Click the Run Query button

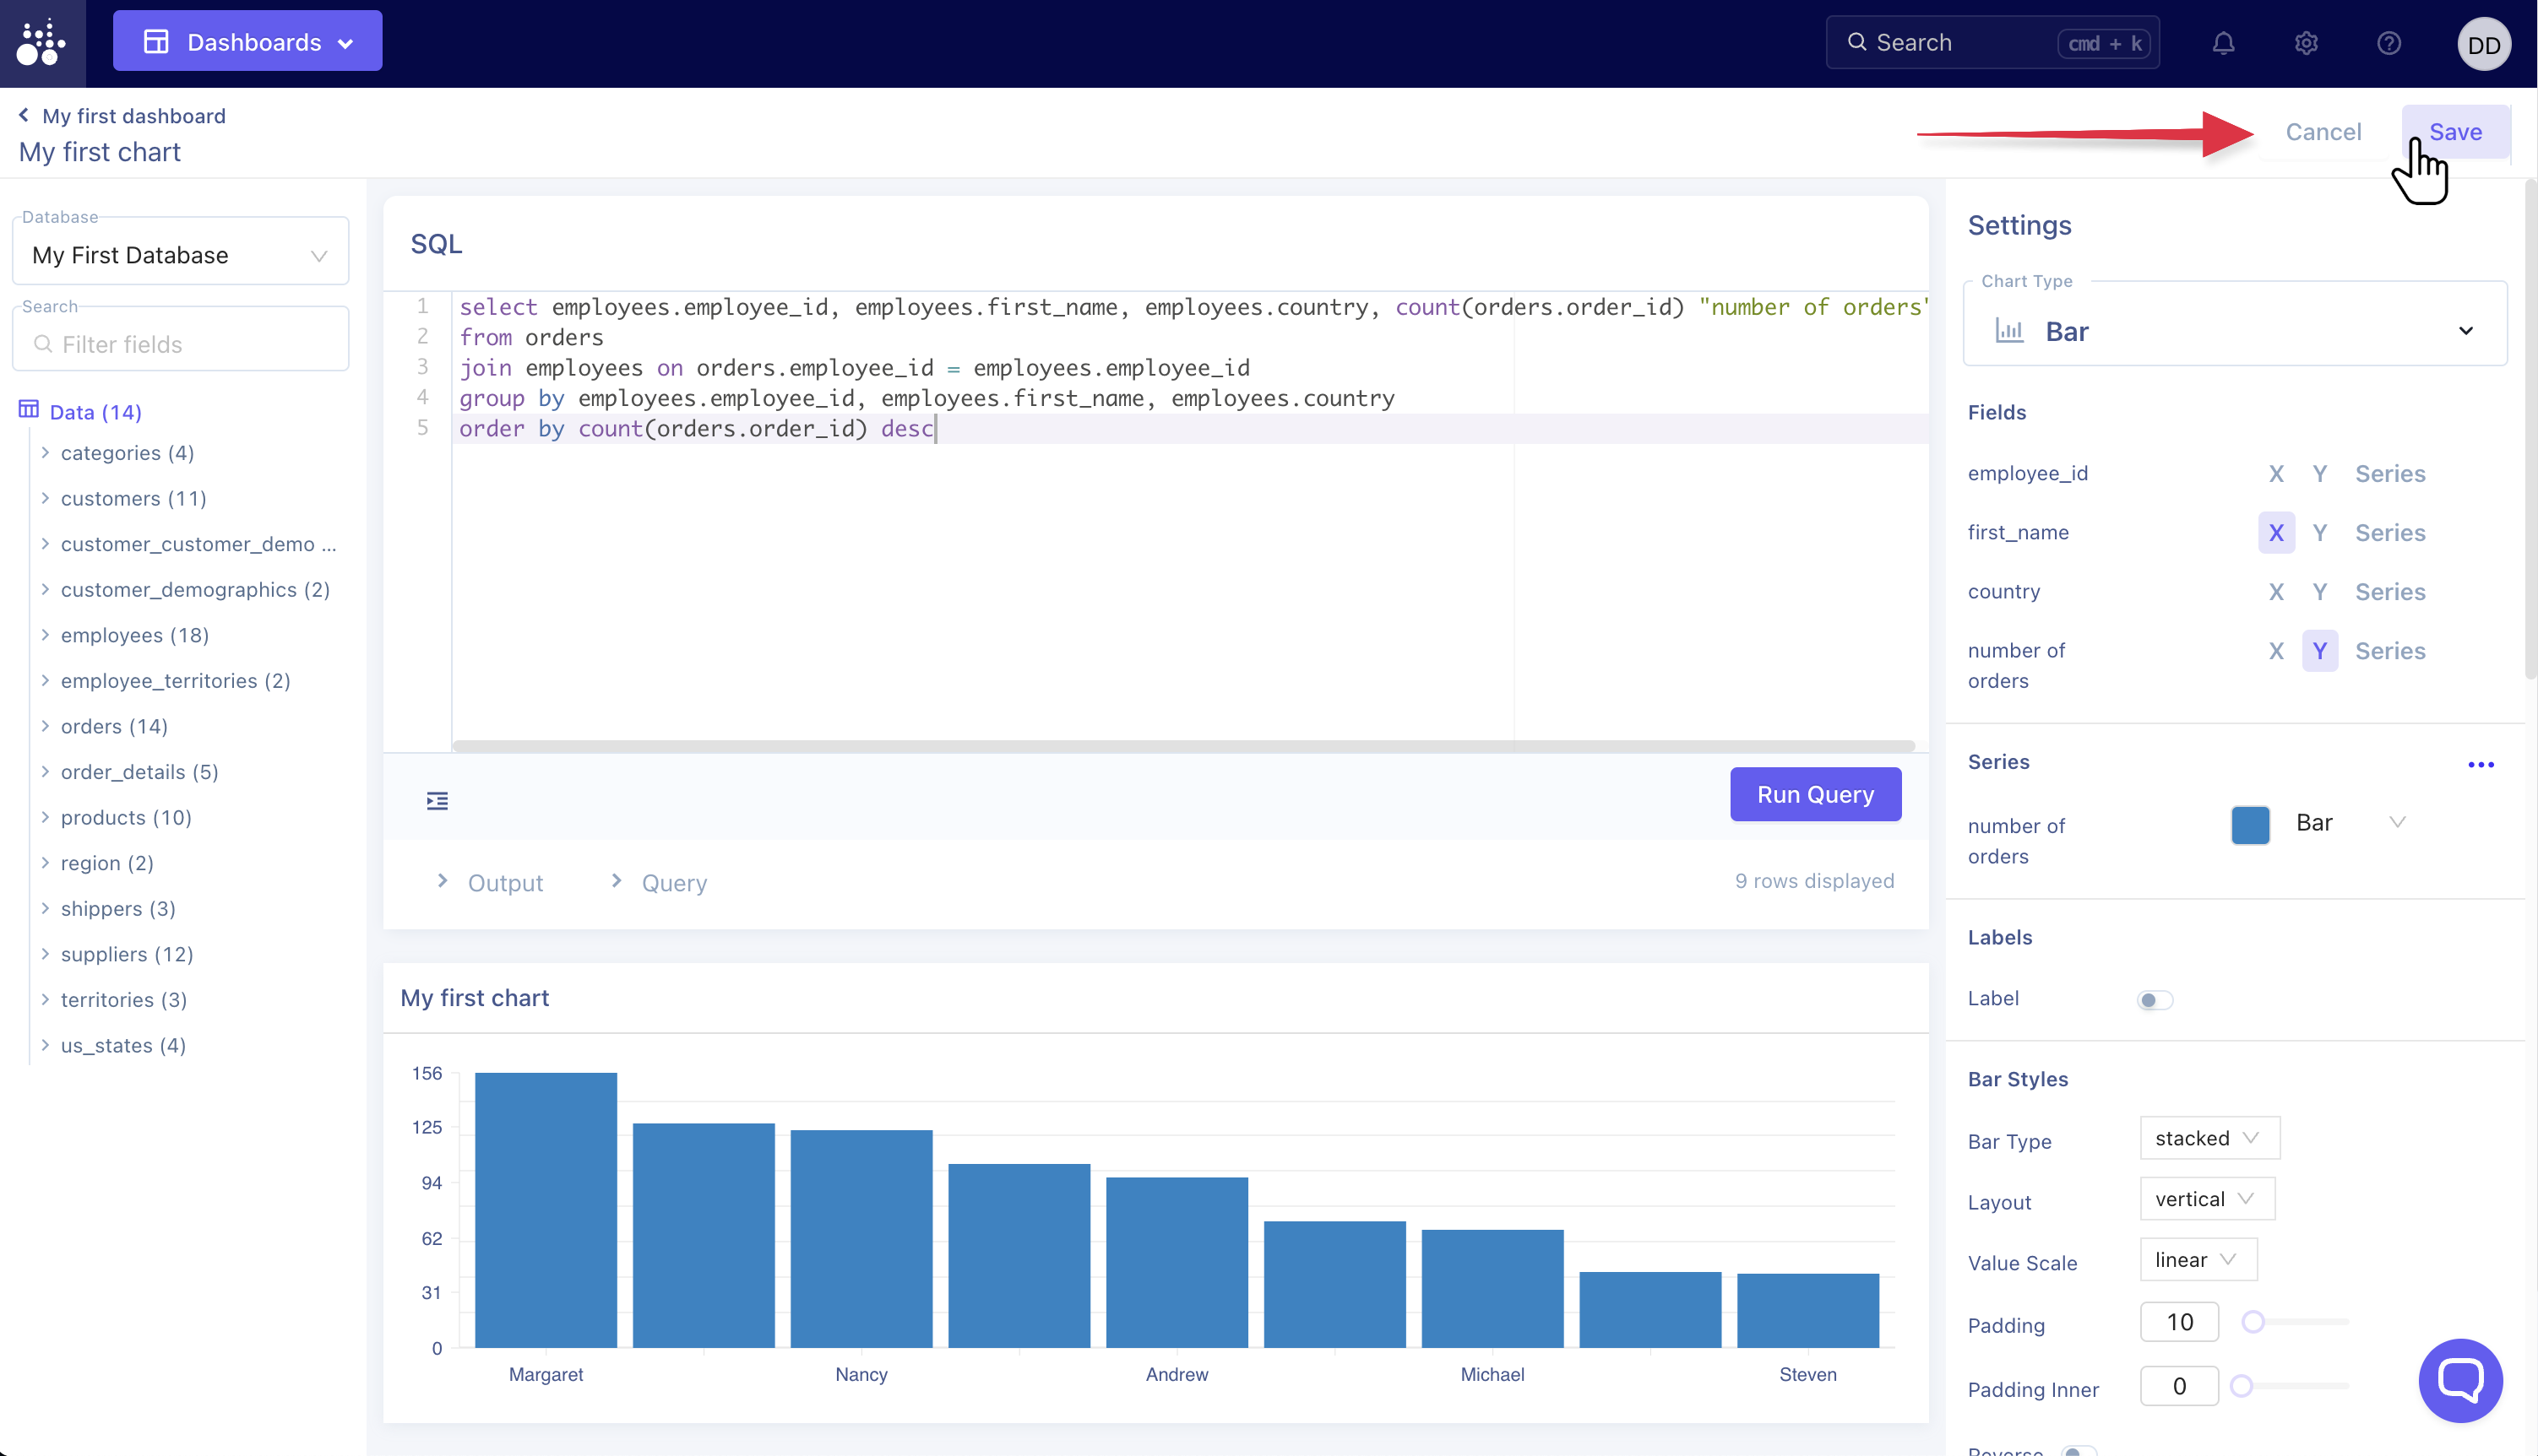point(1815,794)
